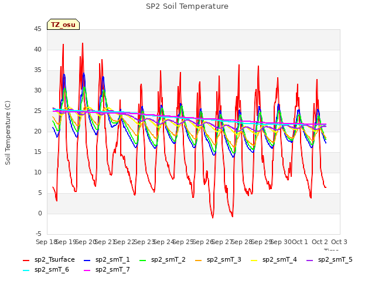Click the Oct 3 x-axis label
This screenshot has height=281, width=375.
[x=339, y=242]
